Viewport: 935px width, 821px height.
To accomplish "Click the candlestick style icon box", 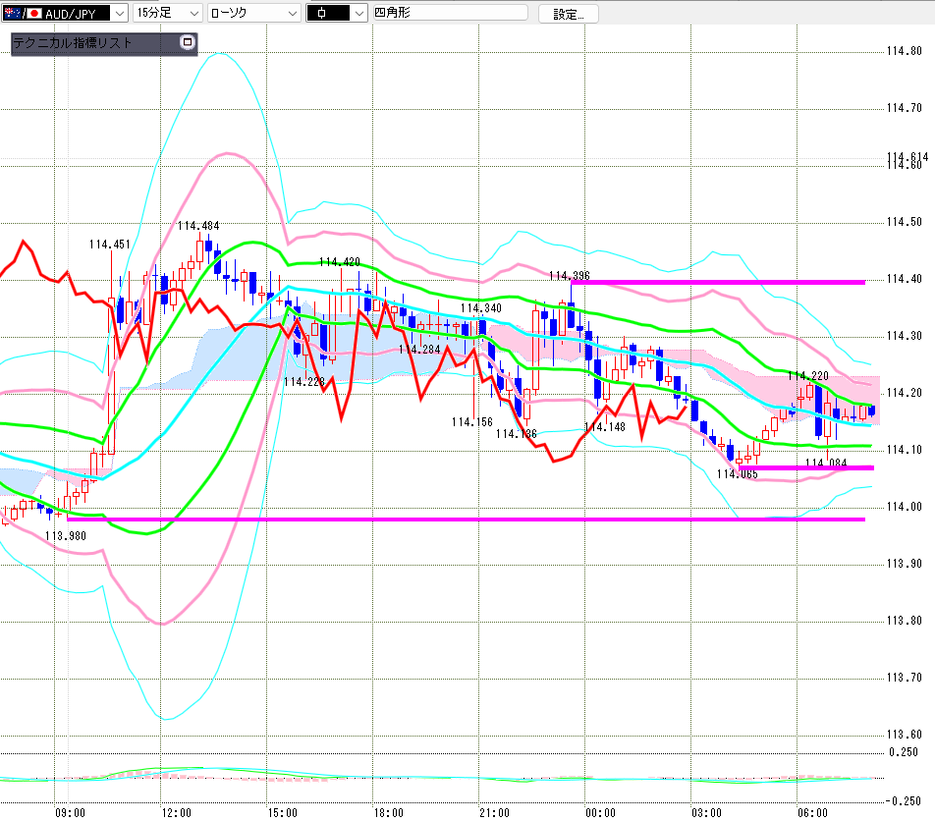I will 328,13.
